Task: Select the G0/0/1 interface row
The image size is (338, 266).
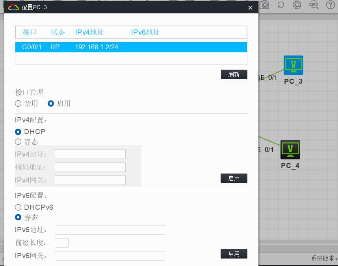Action: 131,47
